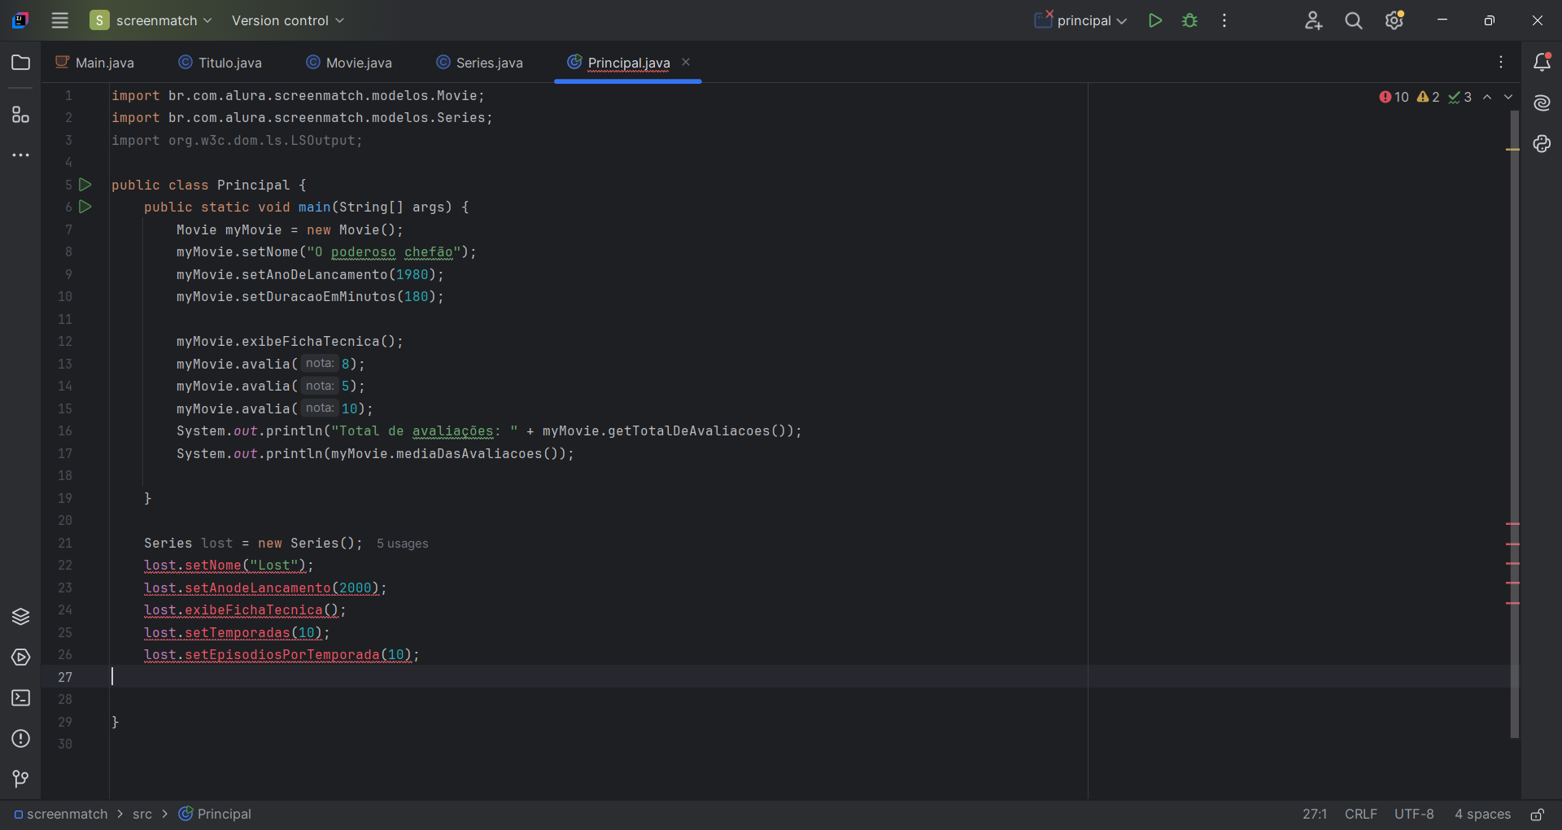Open the Project tool window folder icon

[21, 63]
